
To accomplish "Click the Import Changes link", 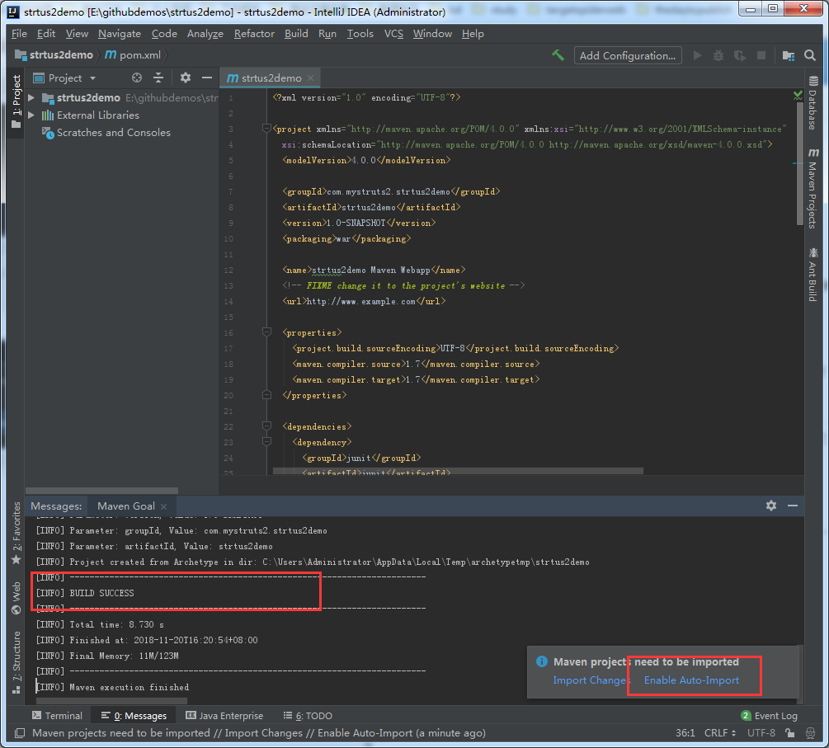I will click(x=590, y=680).
